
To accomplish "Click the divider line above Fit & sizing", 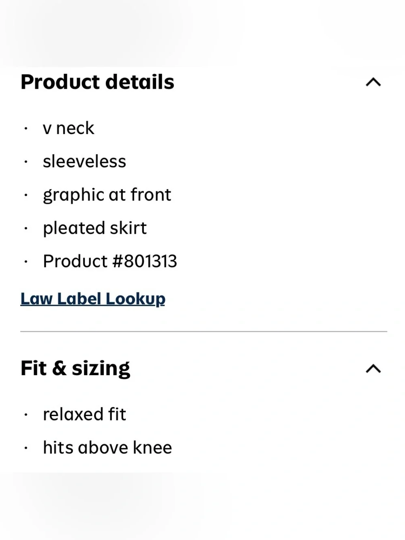I will click(204, 331).
